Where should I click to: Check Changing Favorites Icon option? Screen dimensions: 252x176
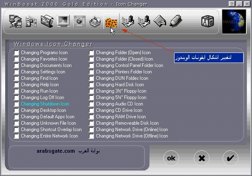pos(16,59)
